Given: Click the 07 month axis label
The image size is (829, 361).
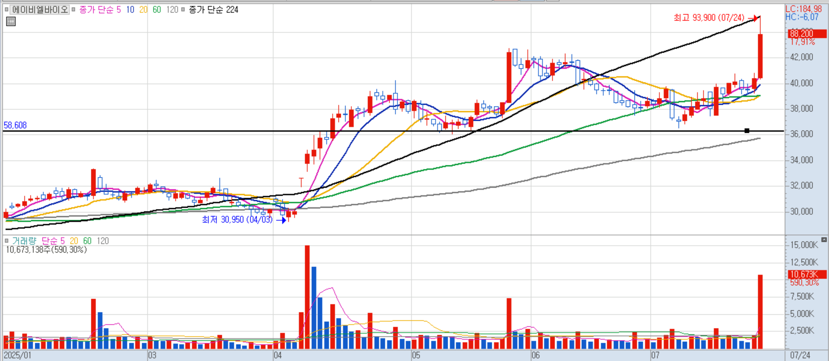Looking at the screenshot, I should [x=655, y=355].
